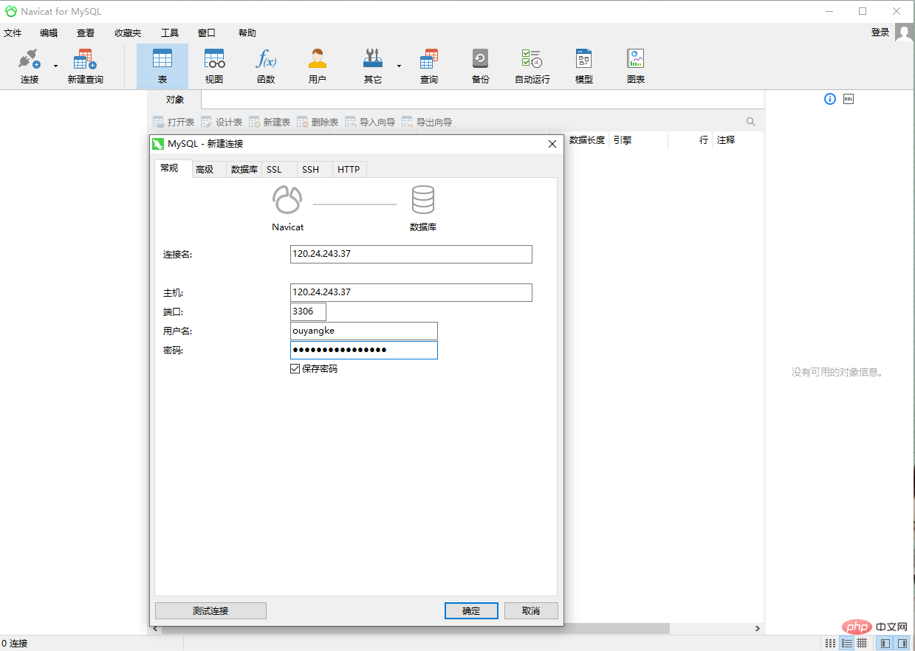This screenshot has height=651, width=915.
Task: Click the scroll right arrow
Action: coord(757,628)
